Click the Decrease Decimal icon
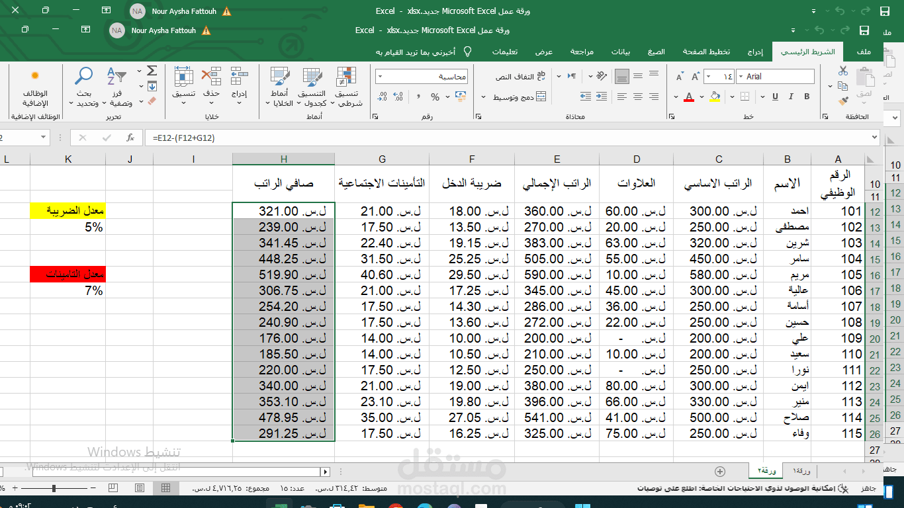This screenshot has width=904, height=508. [381, 97]
